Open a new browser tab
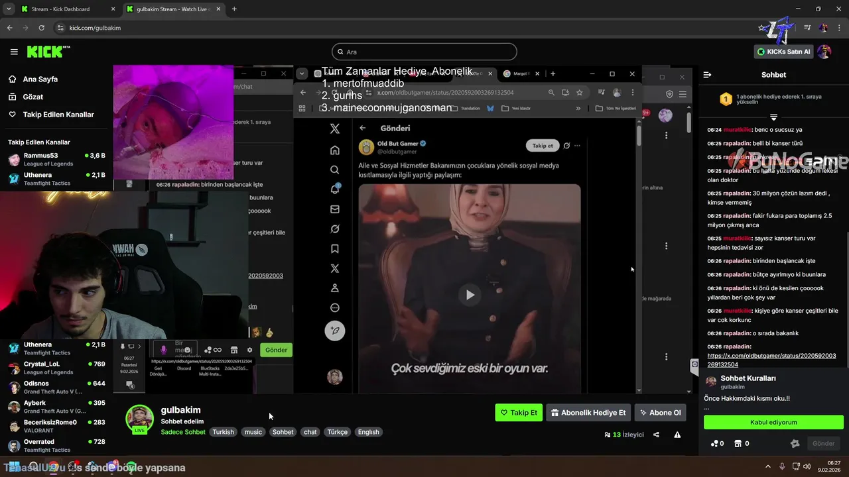This screenshot has width=849, height=477. (234, 9)
